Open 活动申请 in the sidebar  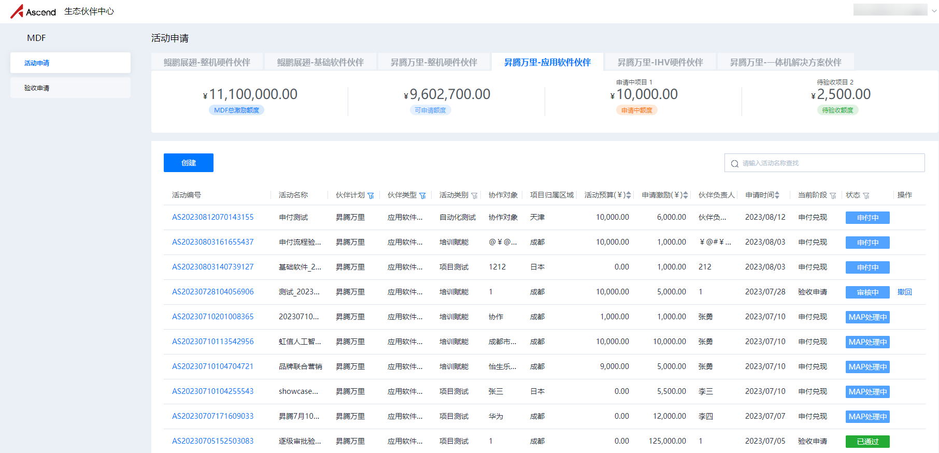pyautogui.click(x=70, y=63)
